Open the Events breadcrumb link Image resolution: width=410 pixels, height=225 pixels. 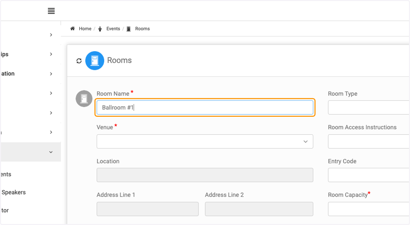(113, 29)
